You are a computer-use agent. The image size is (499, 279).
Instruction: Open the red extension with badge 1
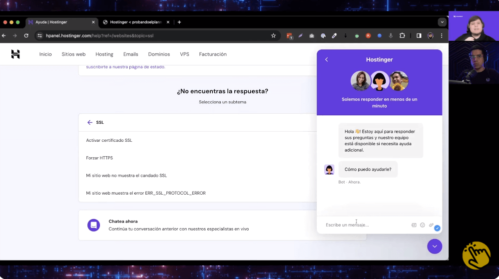(x=289, y=36)
